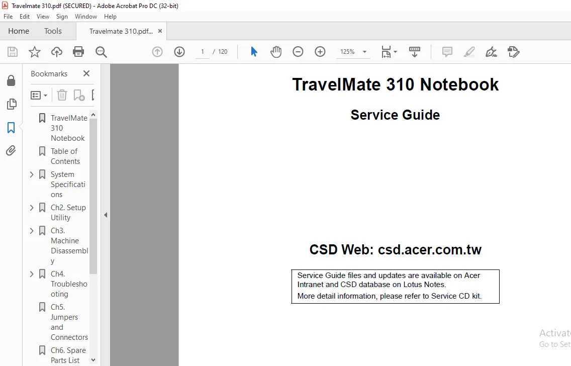
Task: Open the File menu
Action: (8, 17)
